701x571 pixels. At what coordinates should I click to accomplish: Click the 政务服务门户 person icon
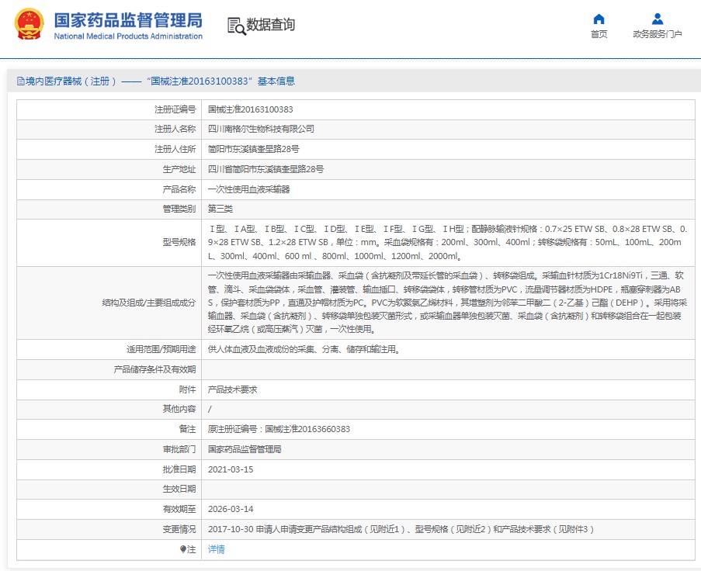[657, 19]
